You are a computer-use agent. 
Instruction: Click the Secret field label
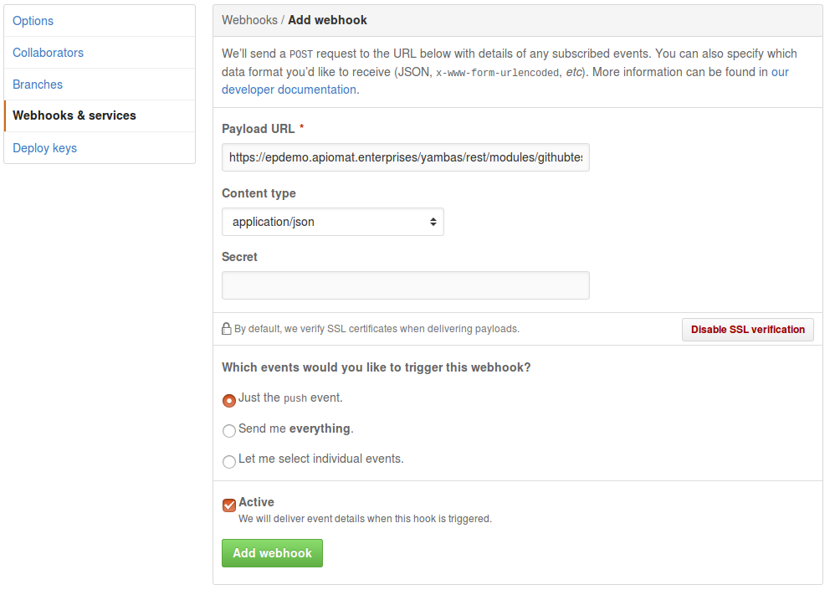pyautogui.click(x=239, y=257)
